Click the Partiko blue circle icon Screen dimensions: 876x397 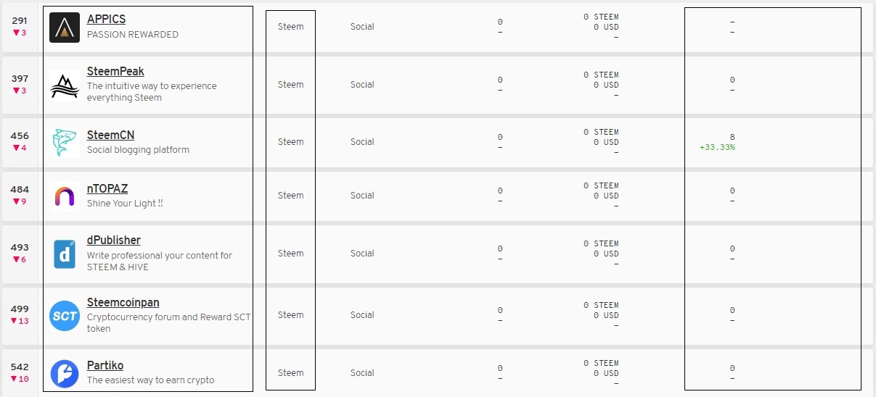[x=65, y=373]
